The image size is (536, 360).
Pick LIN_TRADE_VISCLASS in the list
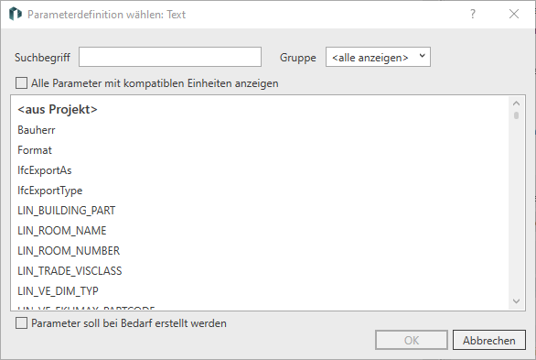pos(70,271)
